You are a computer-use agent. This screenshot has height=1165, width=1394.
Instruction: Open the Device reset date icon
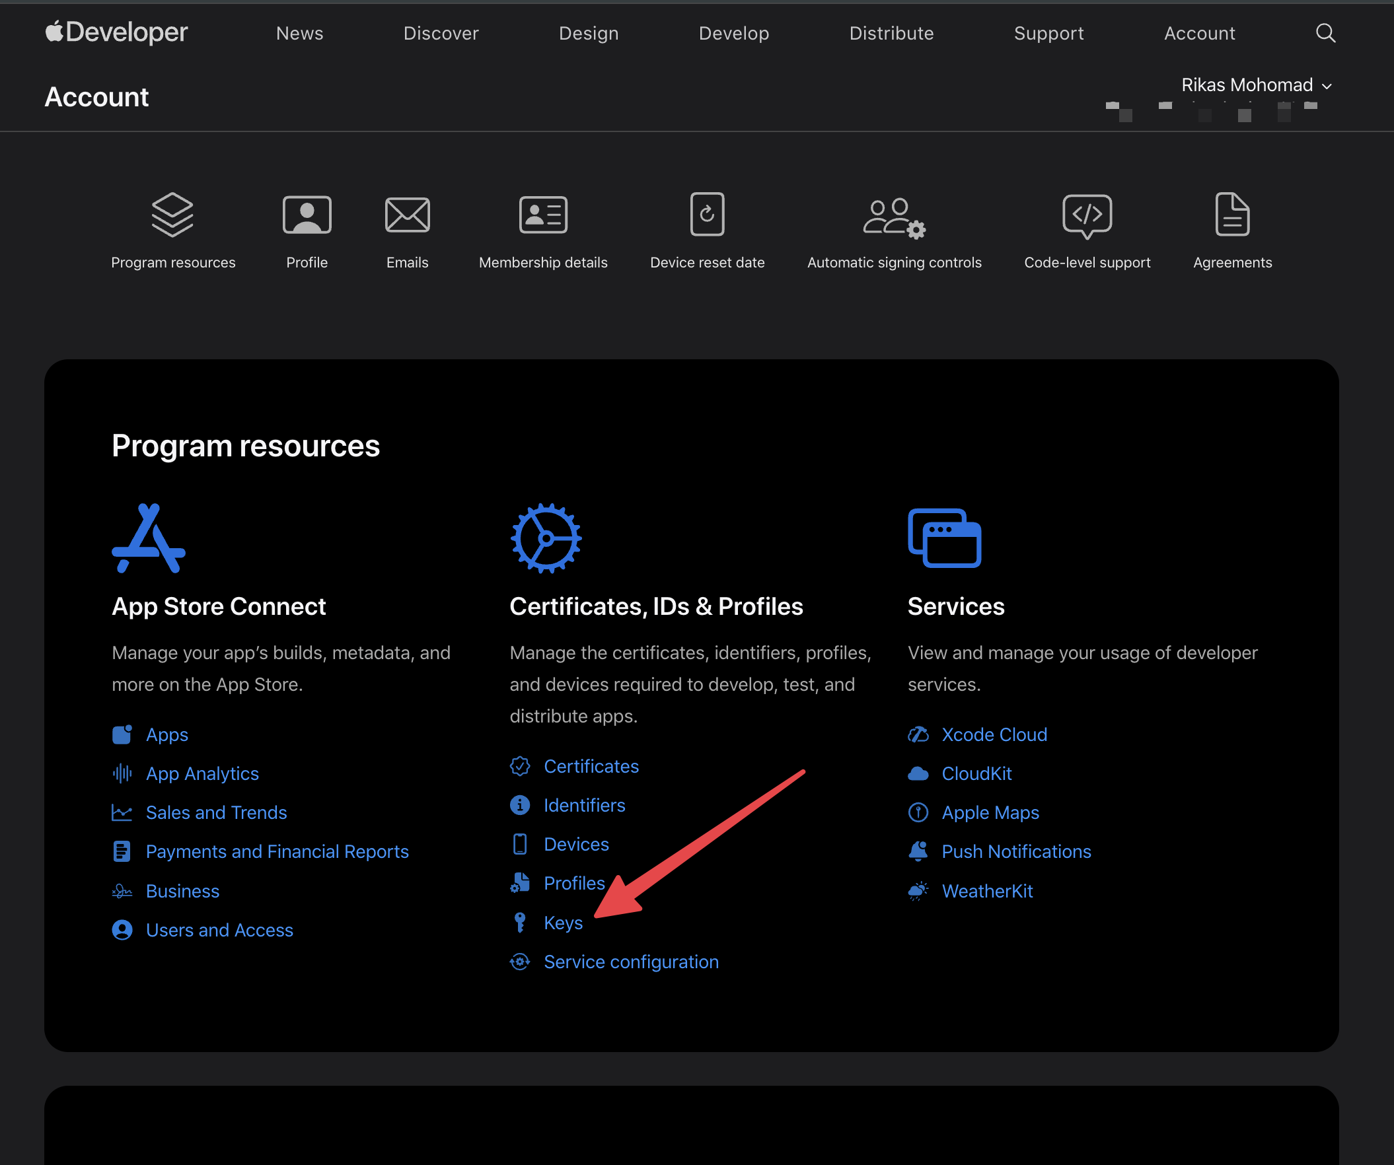pyautogui.click(x=707, y=214)
